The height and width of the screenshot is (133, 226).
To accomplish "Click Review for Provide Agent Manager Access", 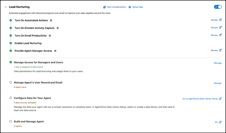I will click(x=214, y=50).
